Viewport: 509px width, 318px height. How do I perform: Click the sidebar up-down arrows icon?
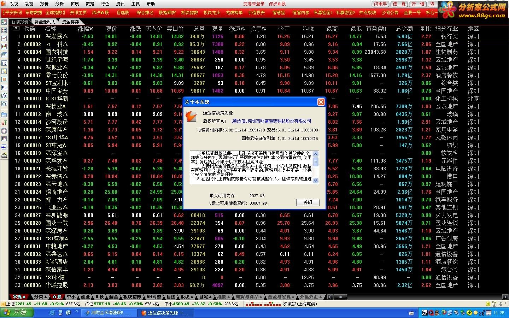4,123
